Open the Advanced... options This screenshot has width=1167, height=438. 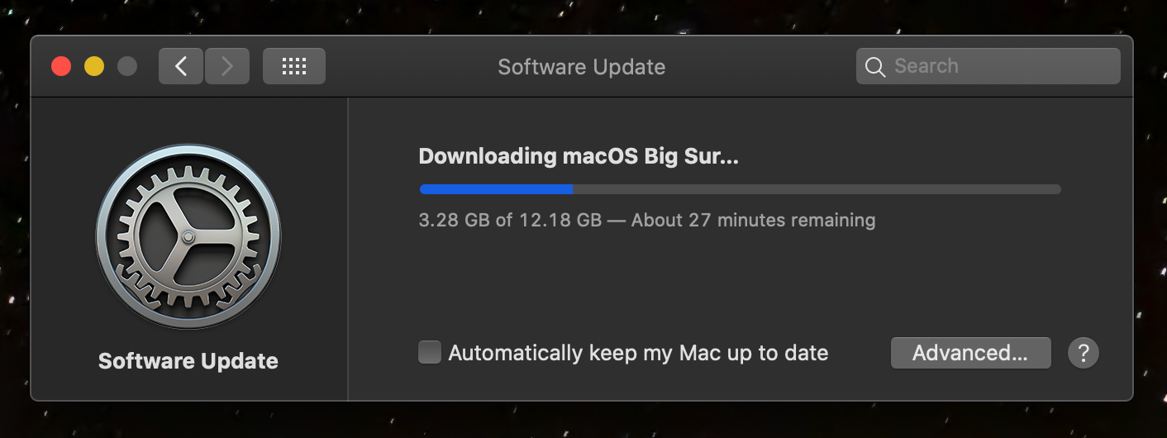pos(970,353)
